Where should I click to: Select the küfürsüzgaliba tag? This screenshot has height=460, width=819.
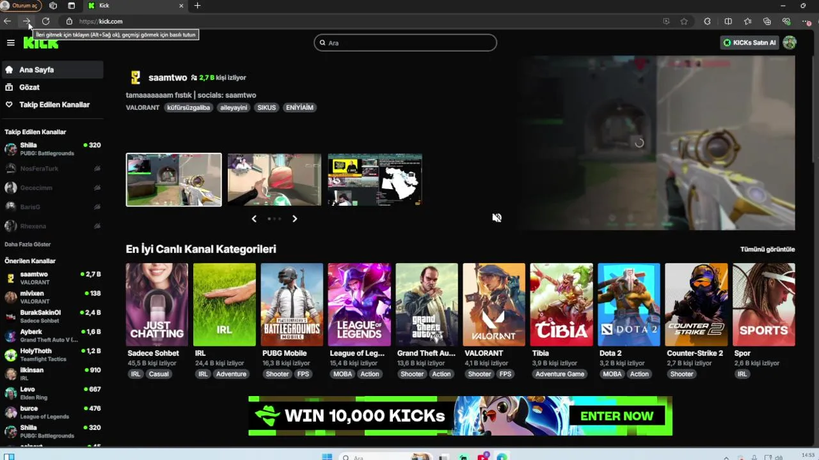tap(188, 107)
